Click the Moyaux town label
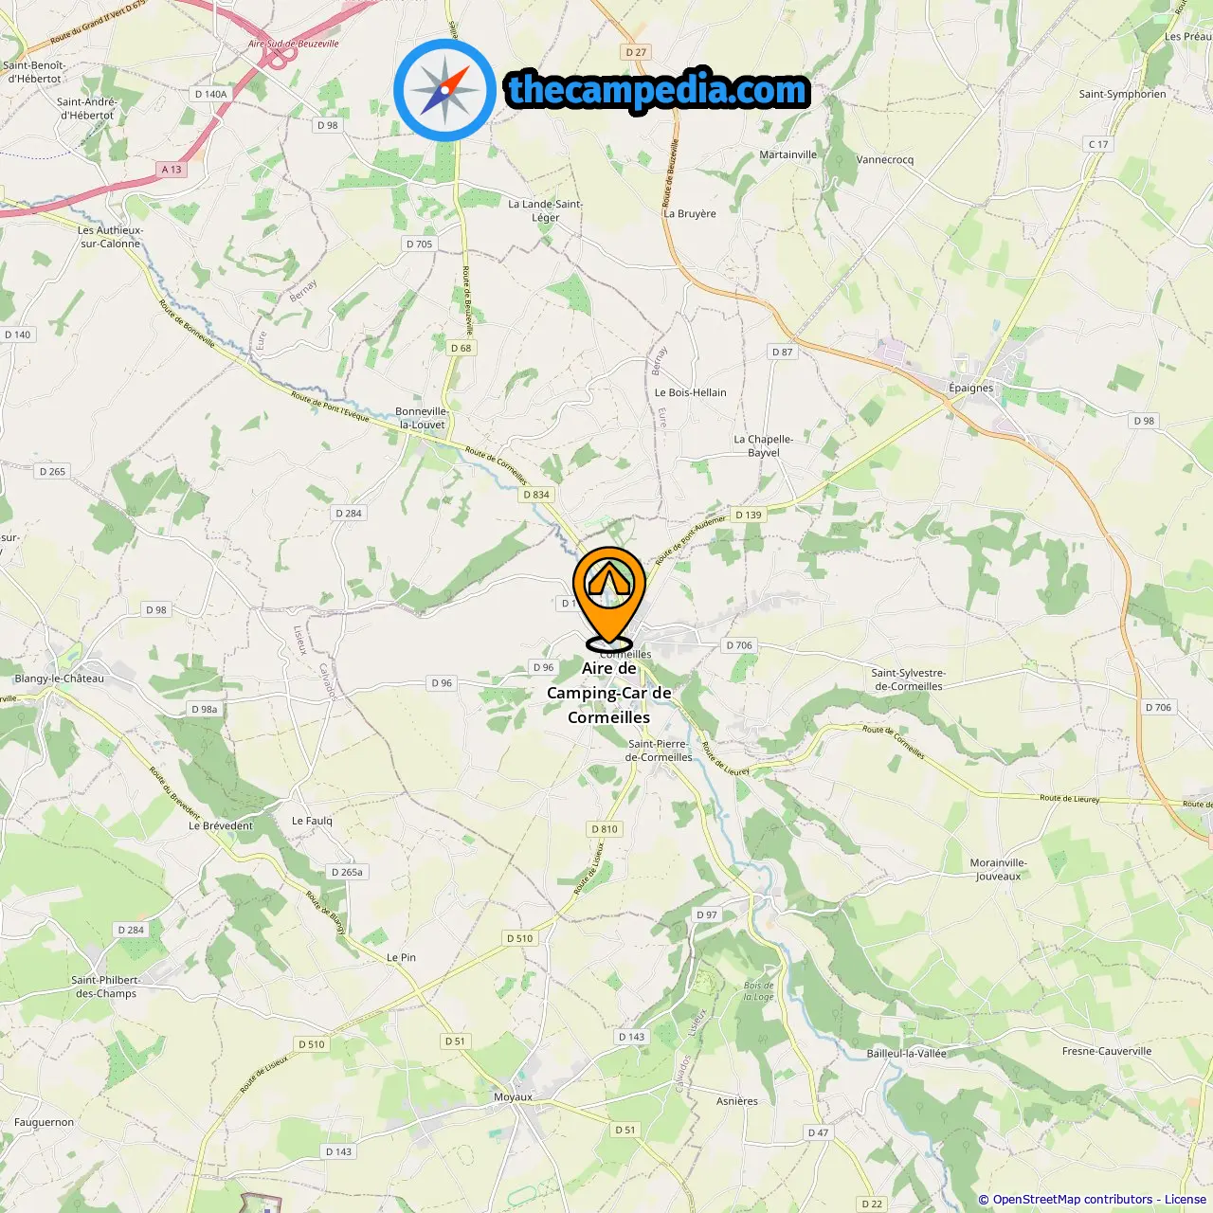The image size is (1213, 1213). [x=513, y=1097]
